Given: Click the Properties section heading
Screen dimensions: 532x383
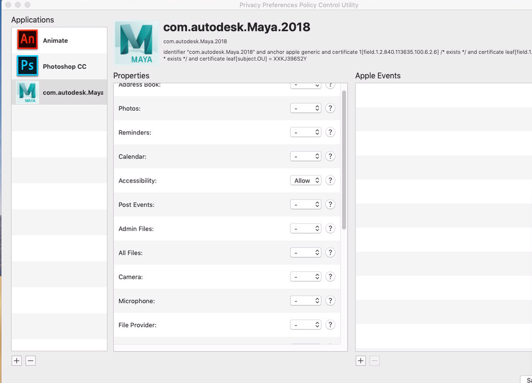Looking at the screenshot, I should pos(132,76).
